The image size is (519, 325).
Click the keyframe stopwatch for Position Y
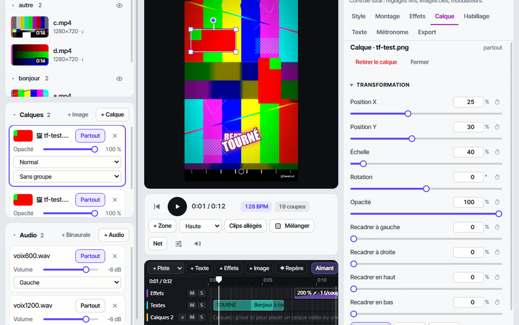coord(497,127)
